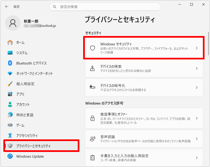Click the 時刻と言語 globe clock icon
Screen dimensions: 210x167
[10, 115]
